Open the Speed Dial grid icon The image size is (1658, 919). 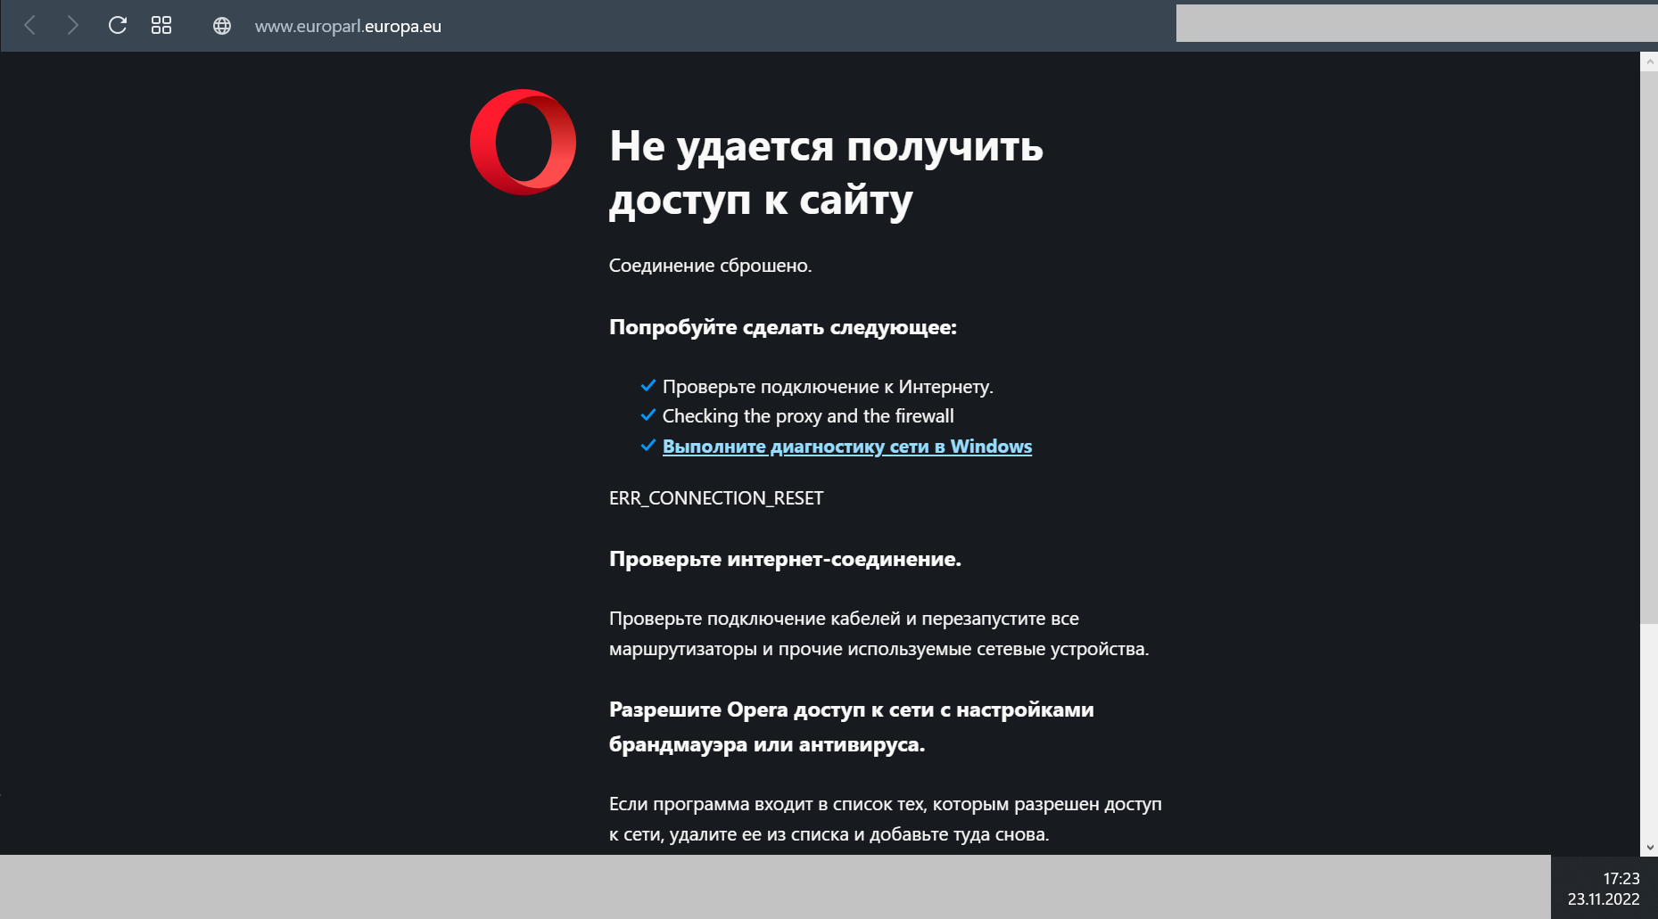click(x=161, y=26)
